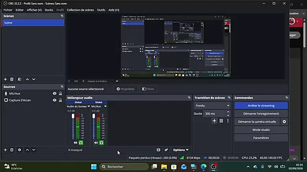Open OBS icon in Windows taskbar
Screen dimensions: 307x172
(213, 167)
